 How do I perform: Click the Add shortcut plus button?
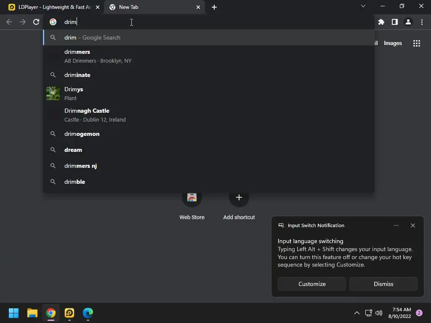pyautogui.click(x=239, y=197)
